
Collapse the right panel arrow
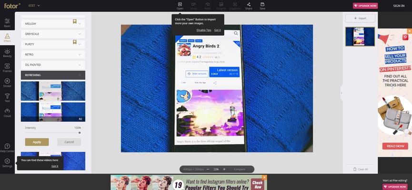(x=342, y=93)
